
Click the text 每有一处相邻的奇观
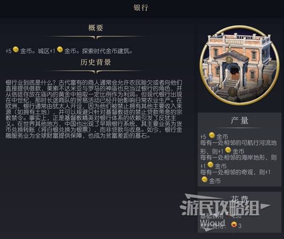[227, 172]
